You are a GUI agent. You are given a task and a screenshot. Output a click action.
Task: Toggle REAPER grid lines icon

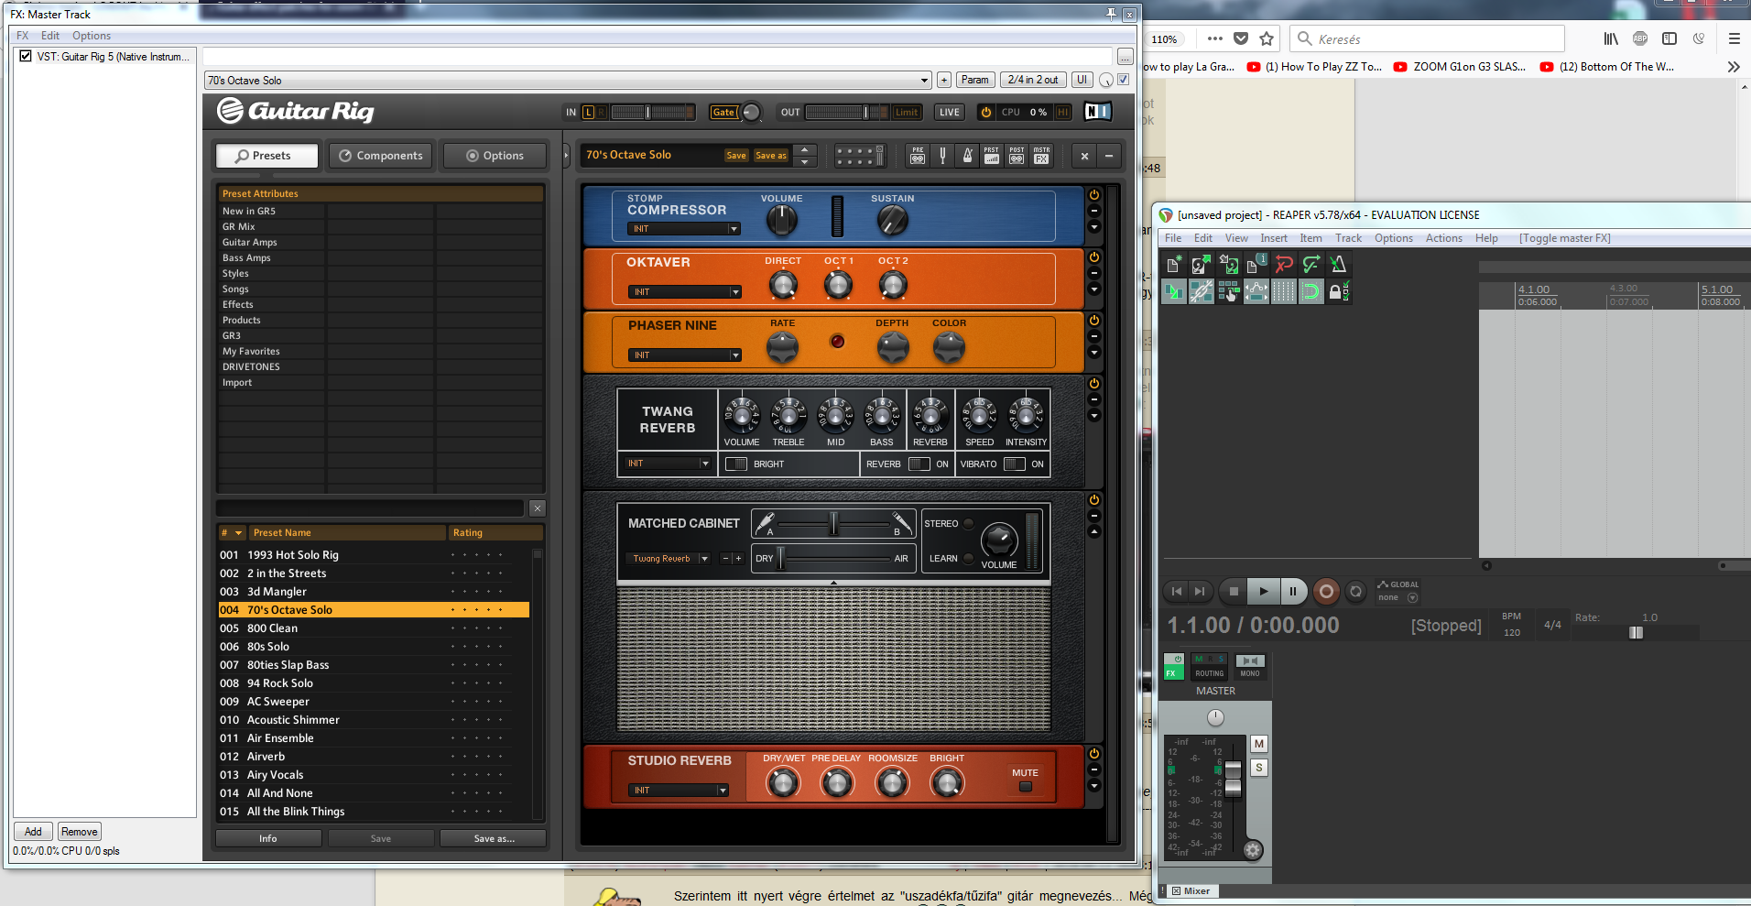pos(1284,292)
